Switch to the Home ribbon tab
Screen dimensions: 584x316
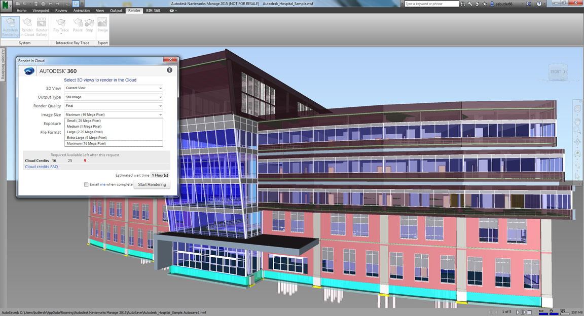pyautogui.click(x=22, y=11)
